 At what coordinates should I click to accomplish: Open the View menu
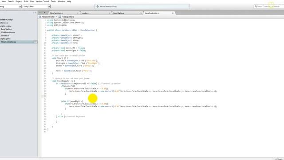pyautogui.click(x=4, y=1)
